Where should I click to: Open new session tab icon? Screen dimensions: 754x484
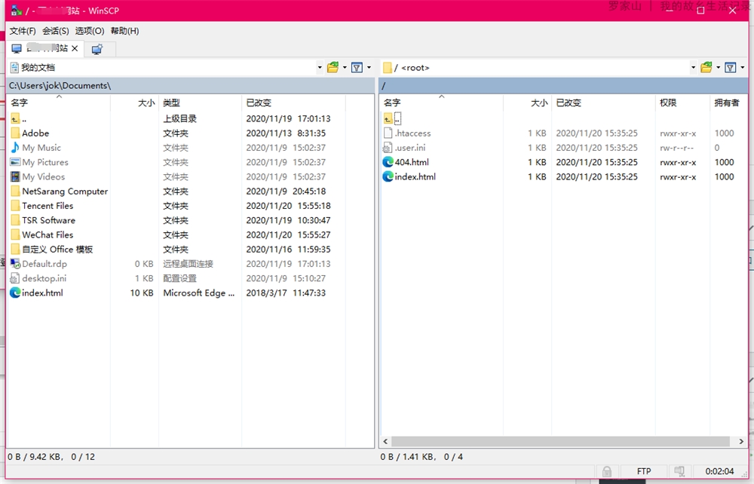(x=97, y=49)
